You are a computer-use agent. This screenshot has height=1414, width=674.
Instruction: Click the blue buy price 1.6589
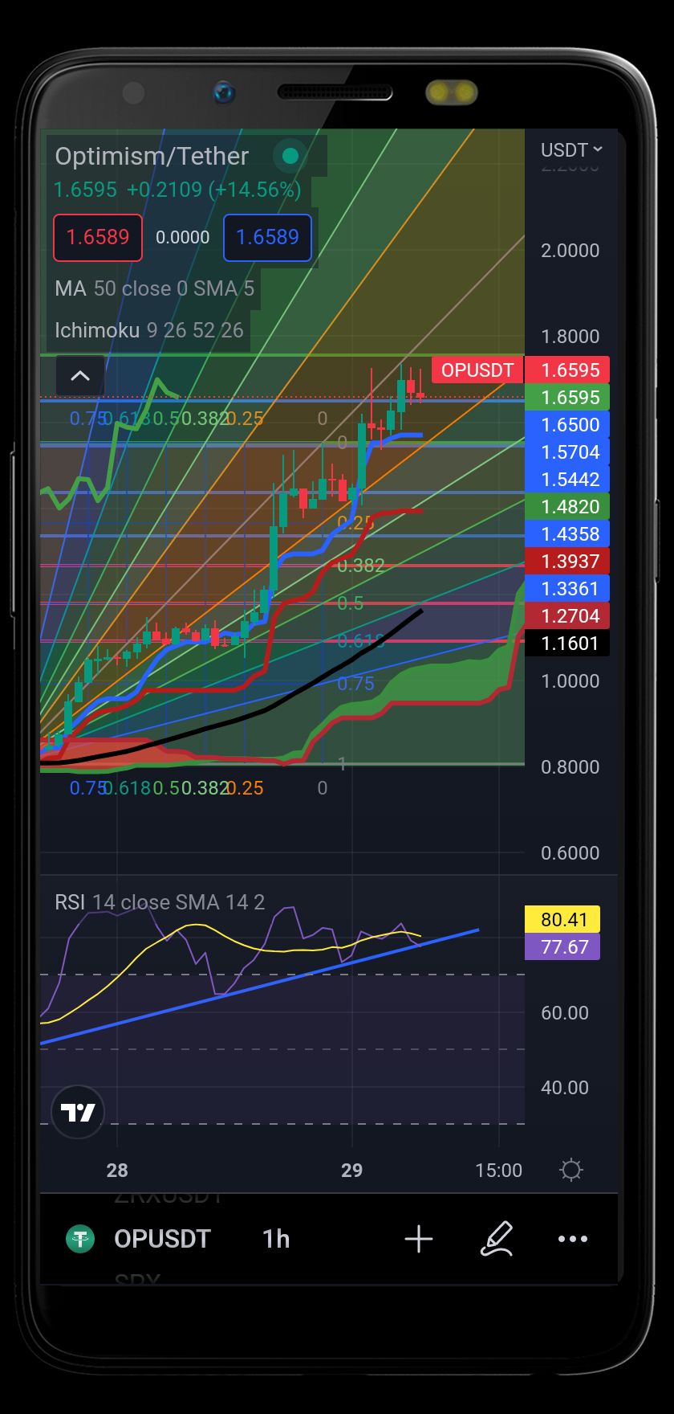tap(267, 237)
